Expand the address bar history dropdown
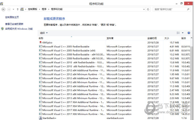Viewport: 194px width, 120px height. (x=144, y=9)
